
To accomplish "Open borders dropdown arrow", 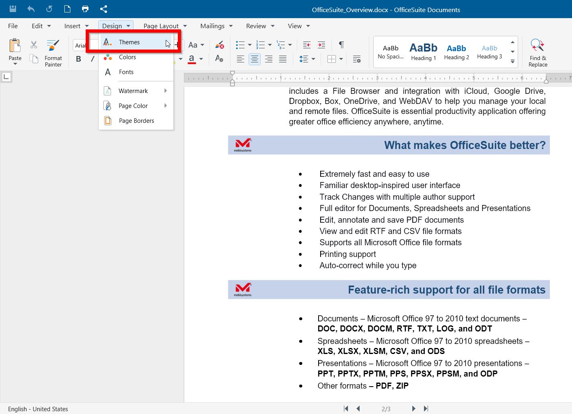I will coord(341,59).
